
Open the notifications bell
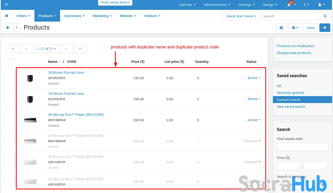289,5
